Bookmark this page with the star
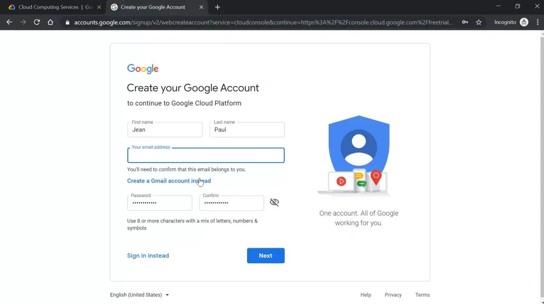 point(479,22)
